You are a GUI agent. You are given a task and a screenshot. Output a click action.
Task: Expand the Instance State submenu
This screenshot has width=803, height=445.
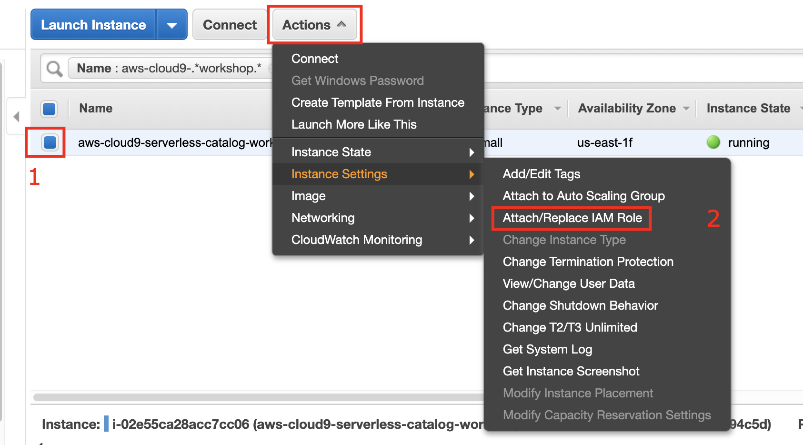[x=378, y=152]
